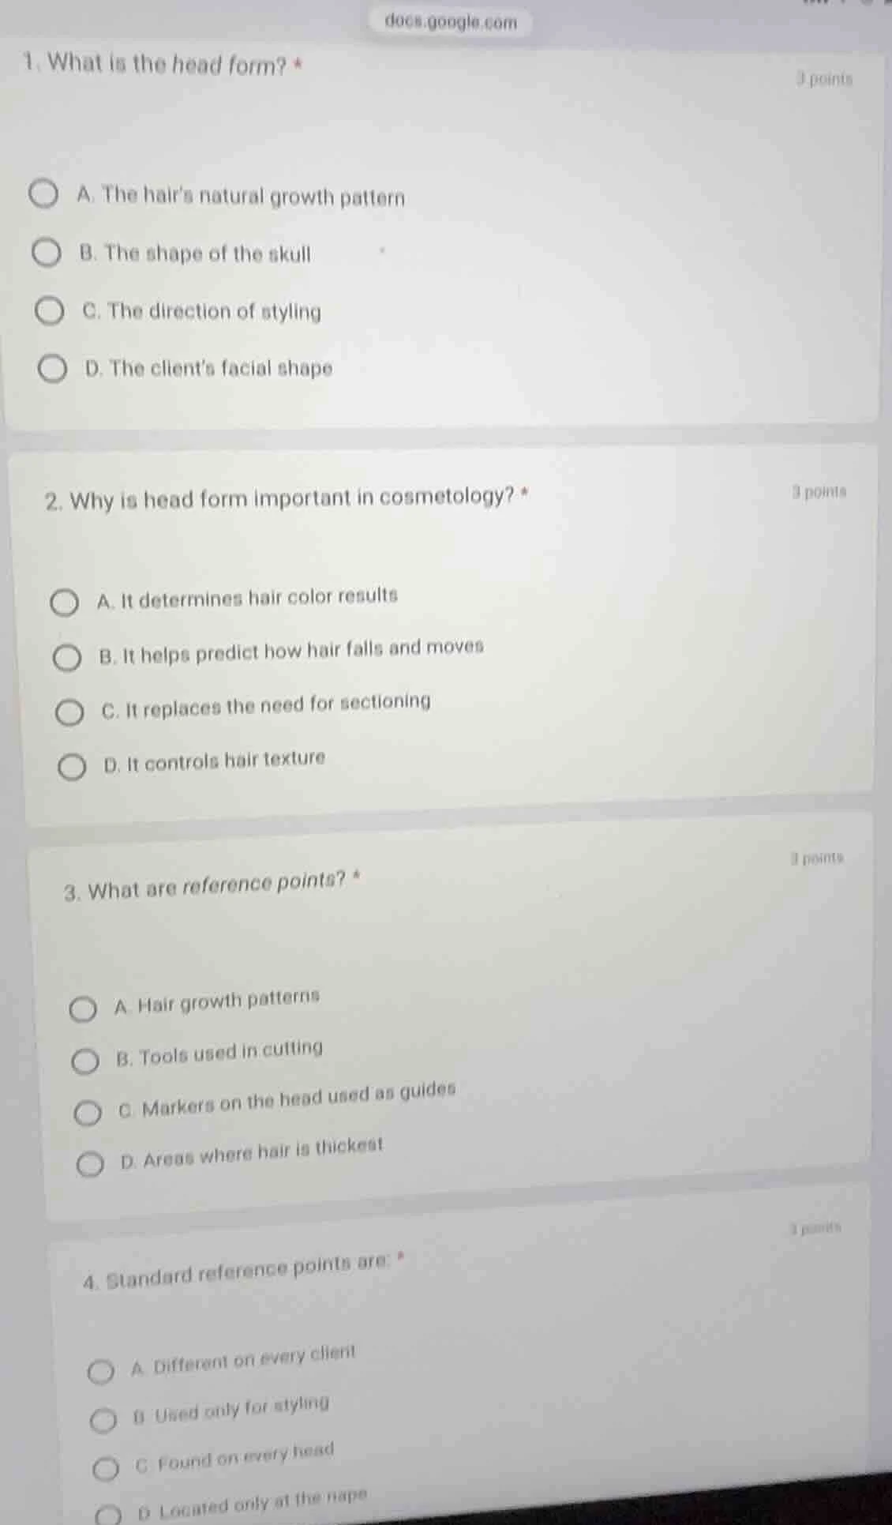Select 'It determines hair color results'
The width and height of the screenshot is (892, 1525).
point(65,604)
